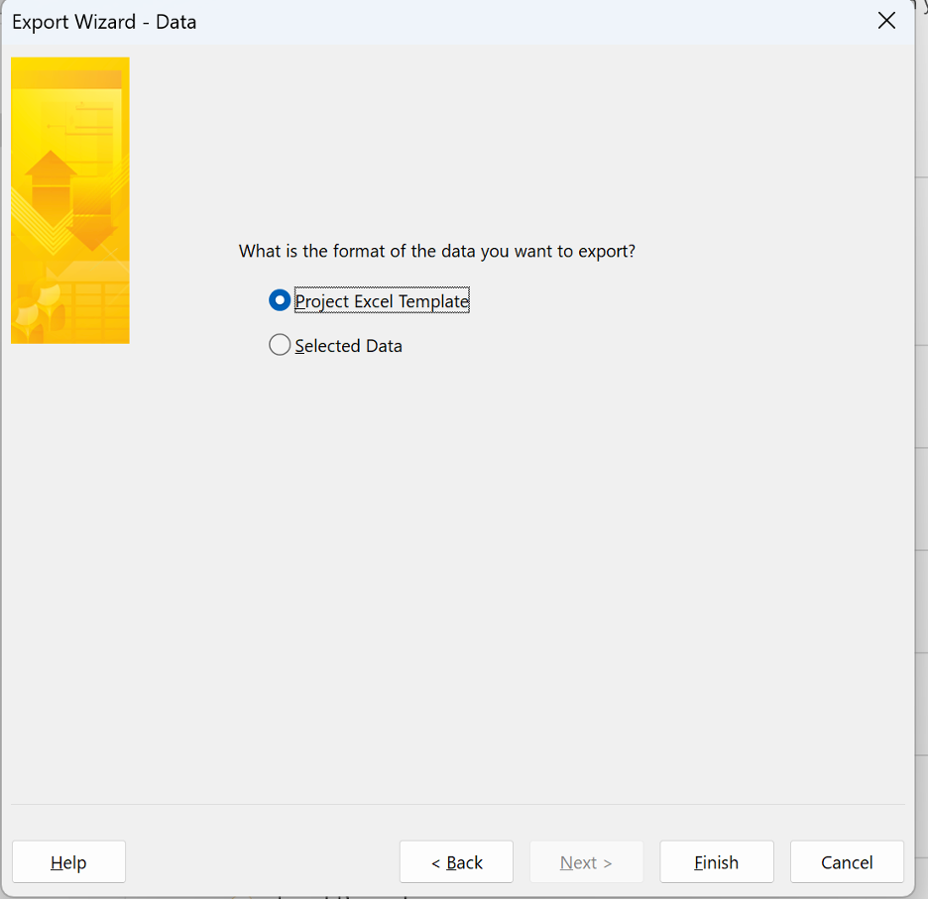Viewport: 928px width, 900px height.
Task: Close the Export Wizard dialog
Action: tap(885, 20)
